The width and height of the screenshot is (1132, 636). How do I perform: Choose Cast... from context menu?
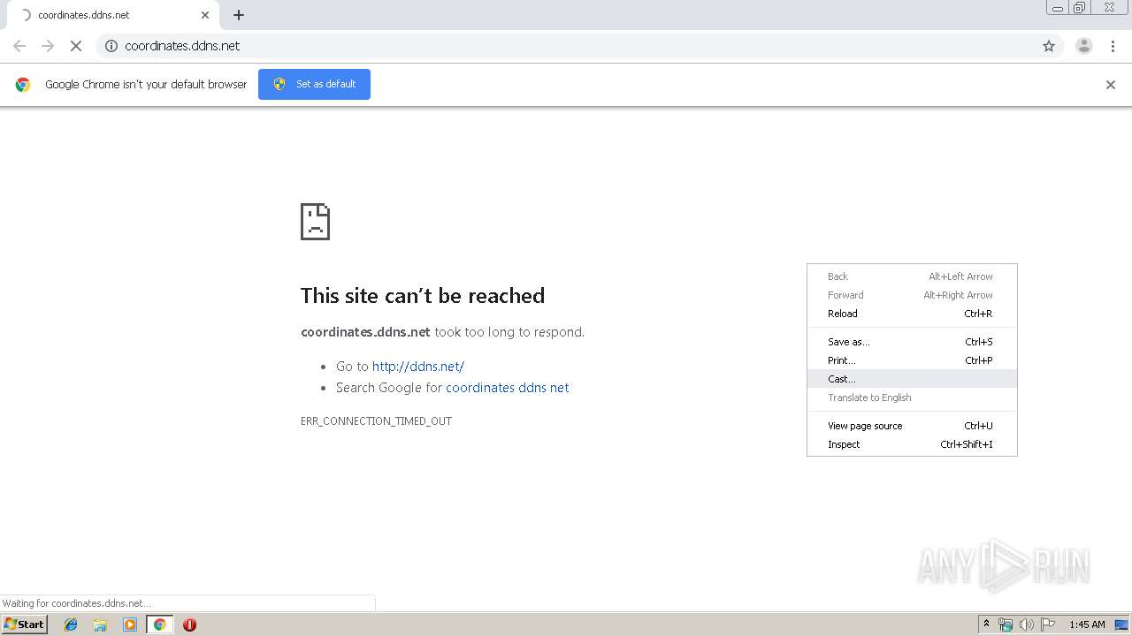click(912, 379)
